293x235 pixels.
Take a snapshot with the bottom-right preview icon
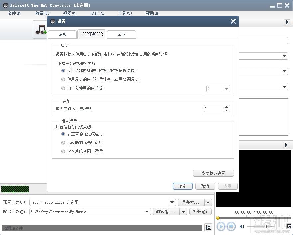pos(289,226)
